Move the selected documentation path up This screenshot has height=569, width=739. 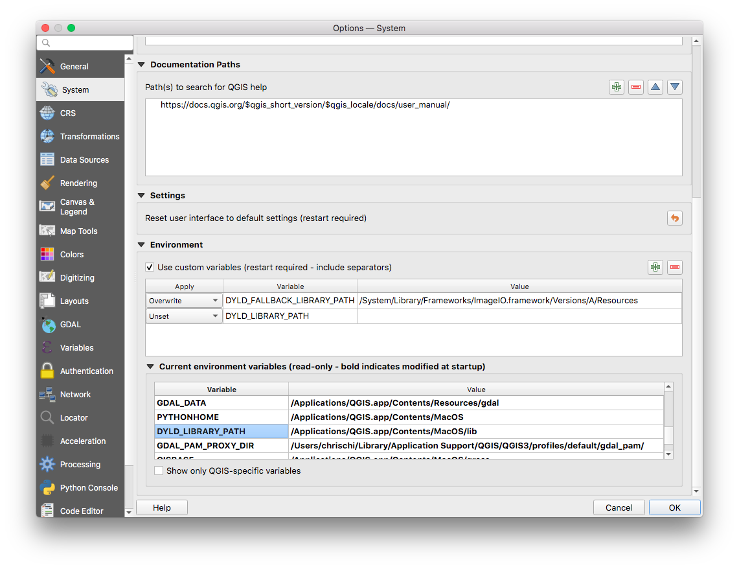pos(655,86)
